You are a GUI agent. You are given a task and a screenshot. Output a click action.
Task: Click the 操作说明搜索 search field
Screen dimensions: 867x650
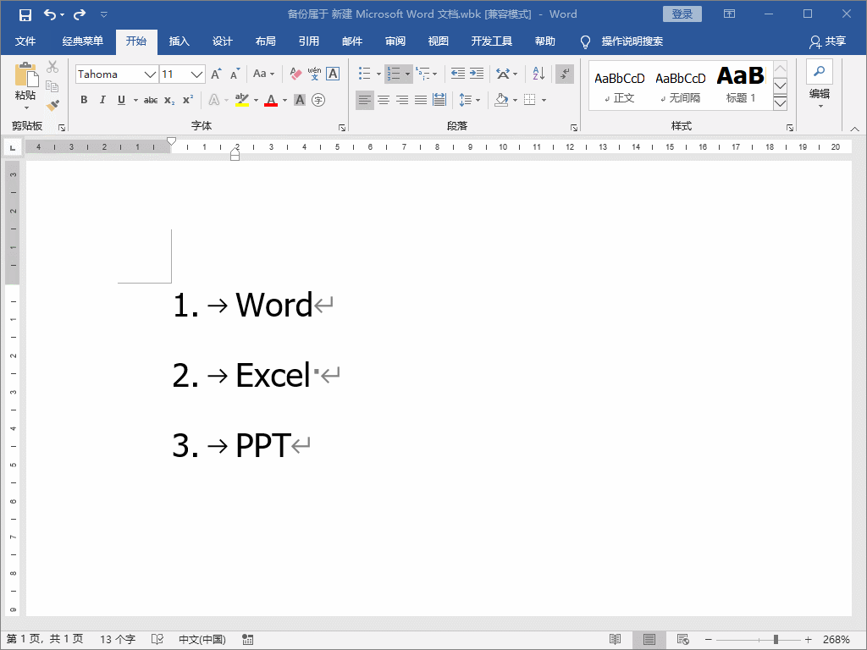632,41
